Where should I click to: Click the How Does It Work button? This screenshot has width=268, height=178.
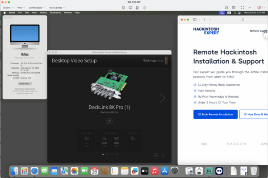254,114
